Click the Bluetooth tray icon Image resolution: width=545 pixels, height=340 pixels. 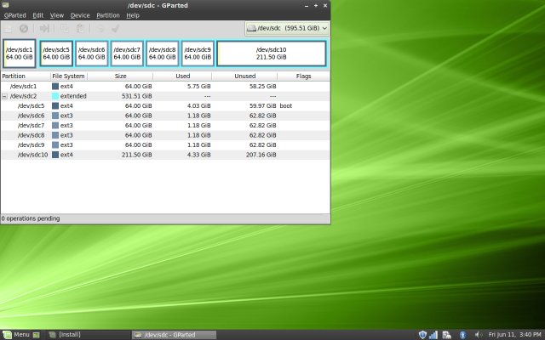pyautogui.click(x=462, y=334)
